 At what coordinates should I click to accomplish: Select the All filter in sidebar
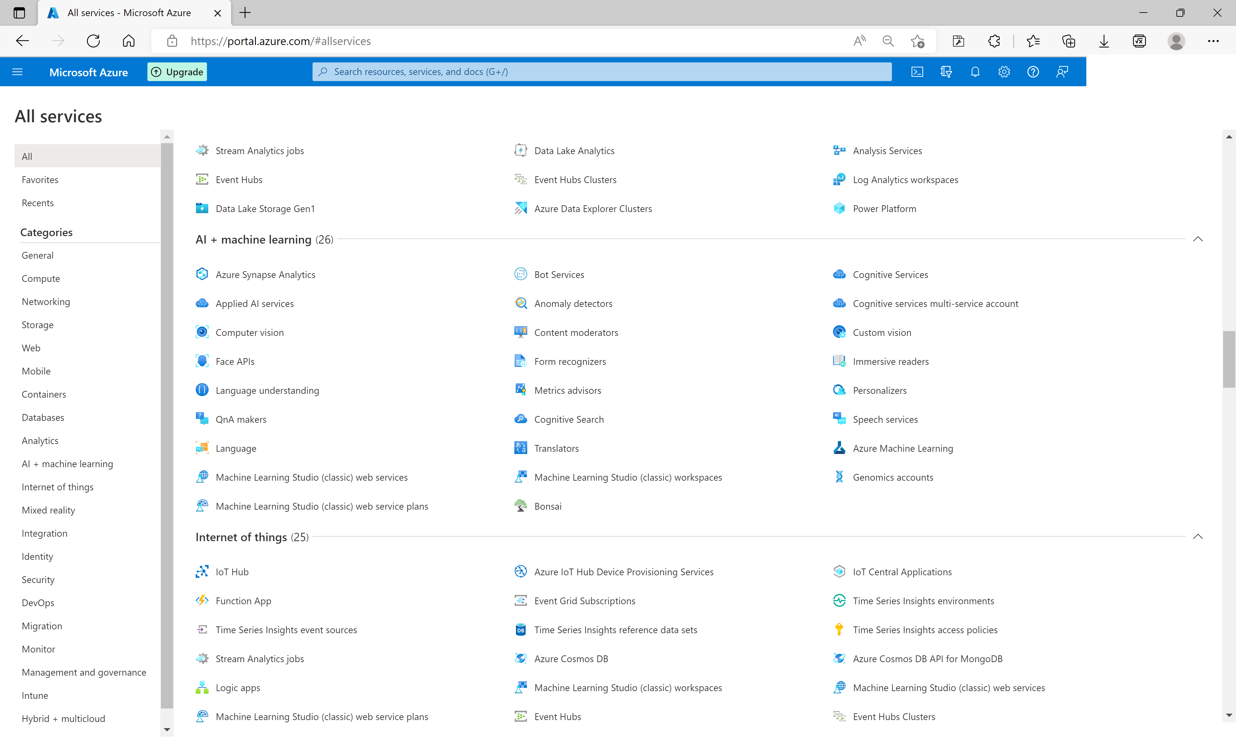pyautogui.click(x=87, y=156)
